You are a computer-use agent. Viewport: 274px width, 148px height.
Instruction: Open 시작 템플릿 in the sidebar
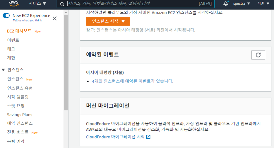point(18,97)
